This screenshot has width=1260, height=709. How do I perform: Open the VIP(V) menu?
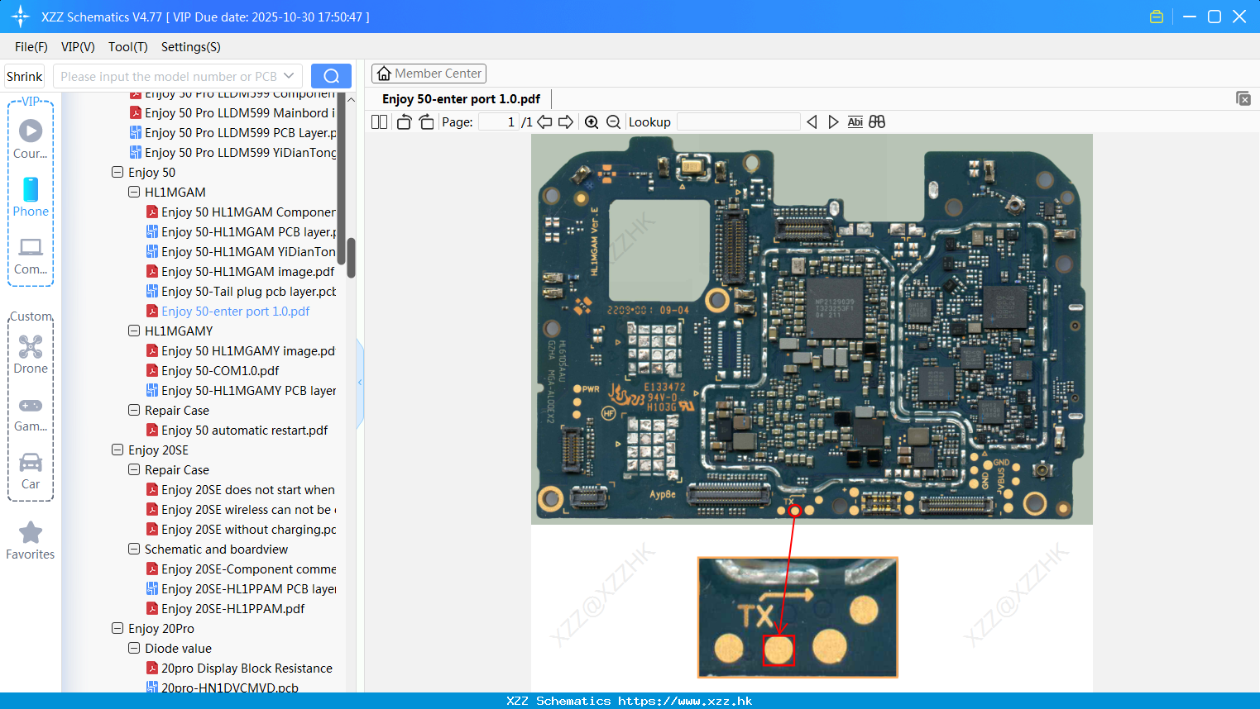(78, 46)
